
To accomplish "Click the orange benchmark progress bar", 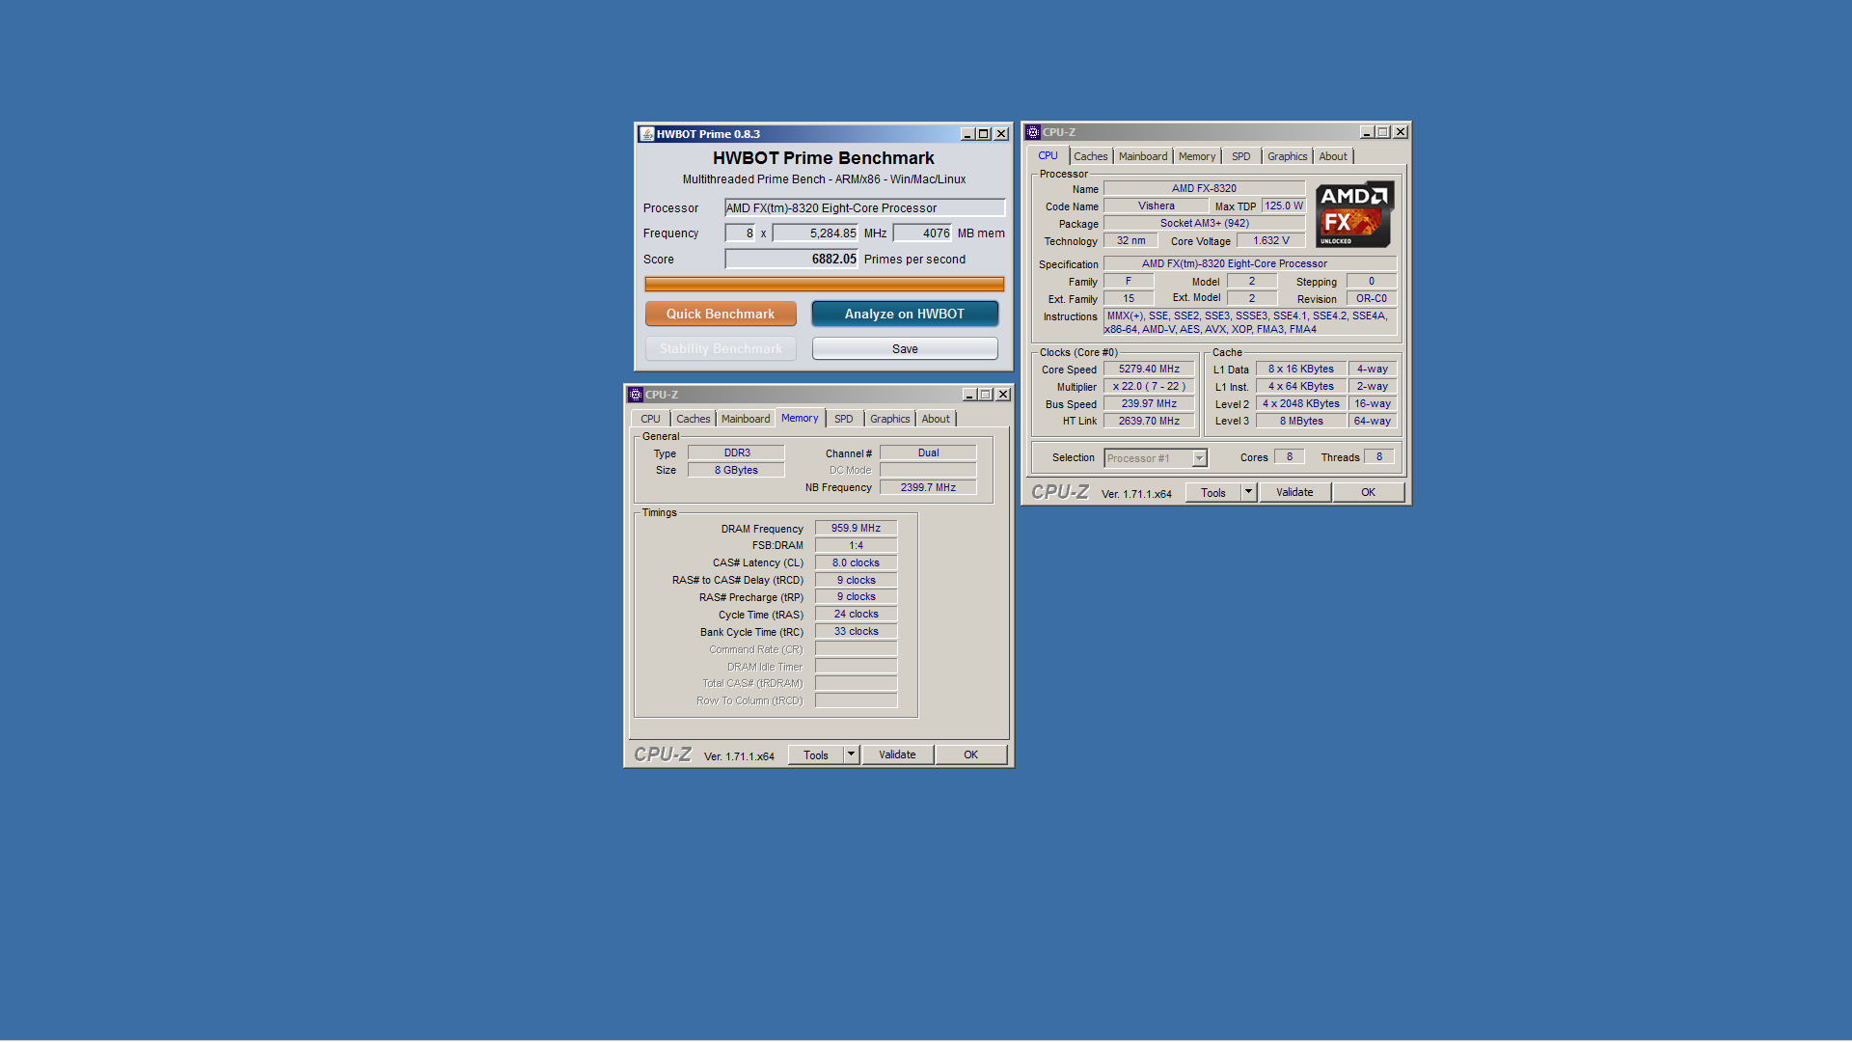I will tap(825, 284).
